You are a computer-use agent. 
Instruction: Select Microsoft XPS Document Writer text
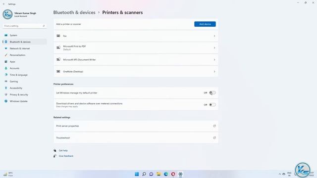coord(79,60)
